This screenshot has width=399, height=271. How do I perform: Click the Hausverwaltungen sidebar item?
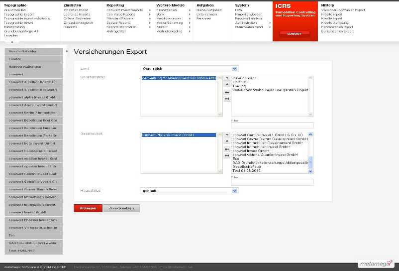point(34,67)
